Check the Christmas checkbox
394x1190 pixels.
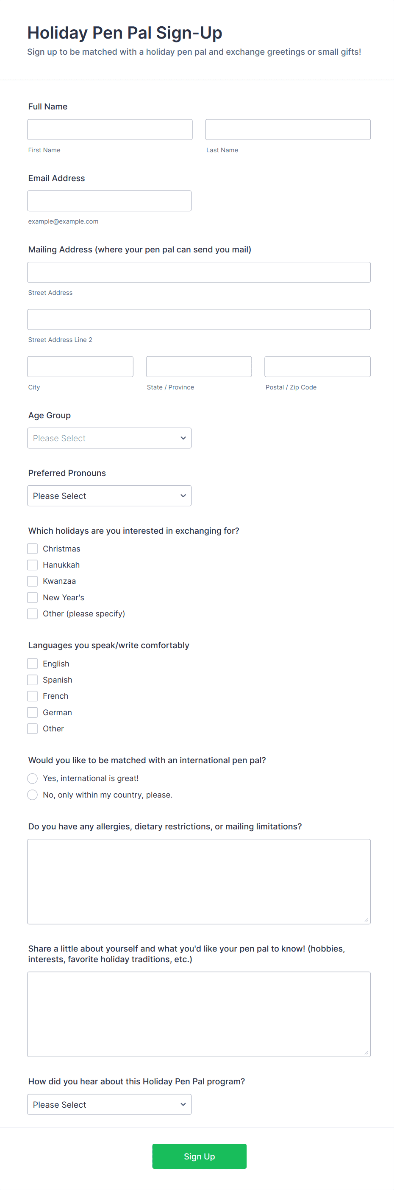32,549
